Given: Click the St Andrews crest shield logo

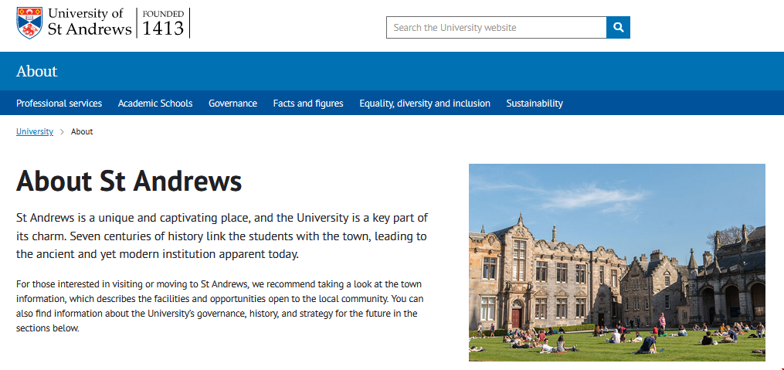Looking at the screenshot, I should 29,22.
